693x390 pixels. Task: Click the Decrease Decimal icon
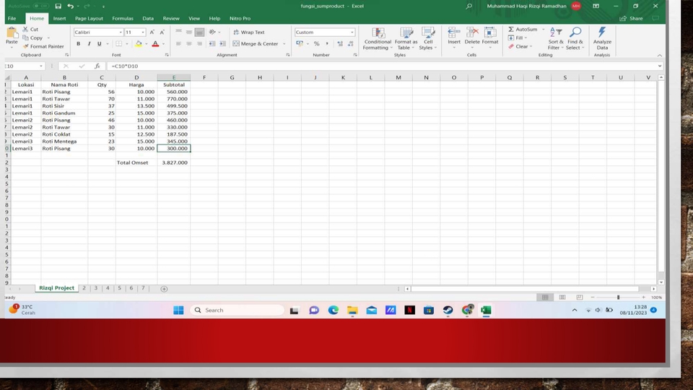pyautogui.click(x=351, y=44)
